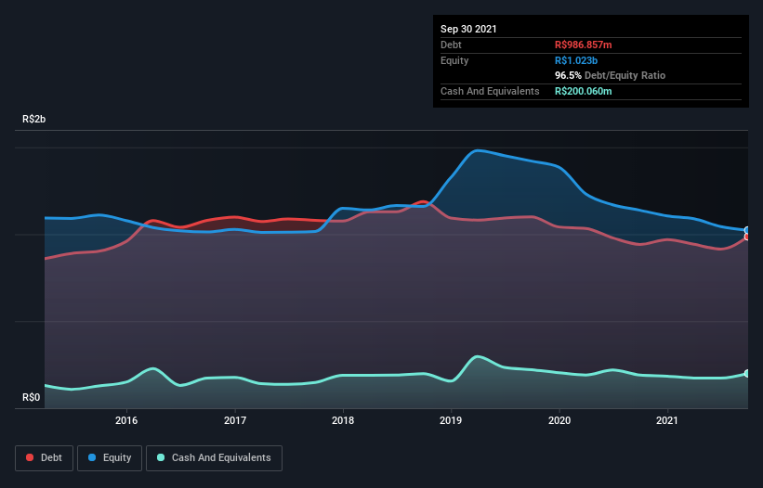Click the Sep 30 2021 tooltip date
This screenshot has height=488, width=763.
(x=468, y=29)
